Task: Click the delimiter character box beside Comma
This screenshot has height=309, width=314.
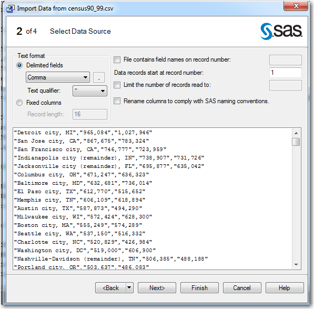Action: click(99, 77)
